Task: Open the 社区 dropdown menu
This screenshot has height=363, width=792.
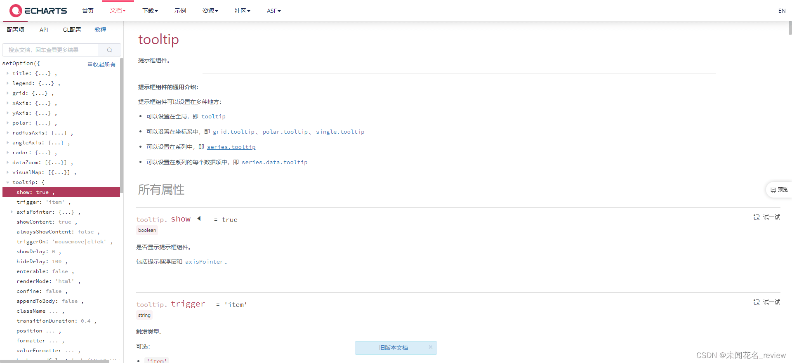Action: pyautogui.click(x=242, y=11)
